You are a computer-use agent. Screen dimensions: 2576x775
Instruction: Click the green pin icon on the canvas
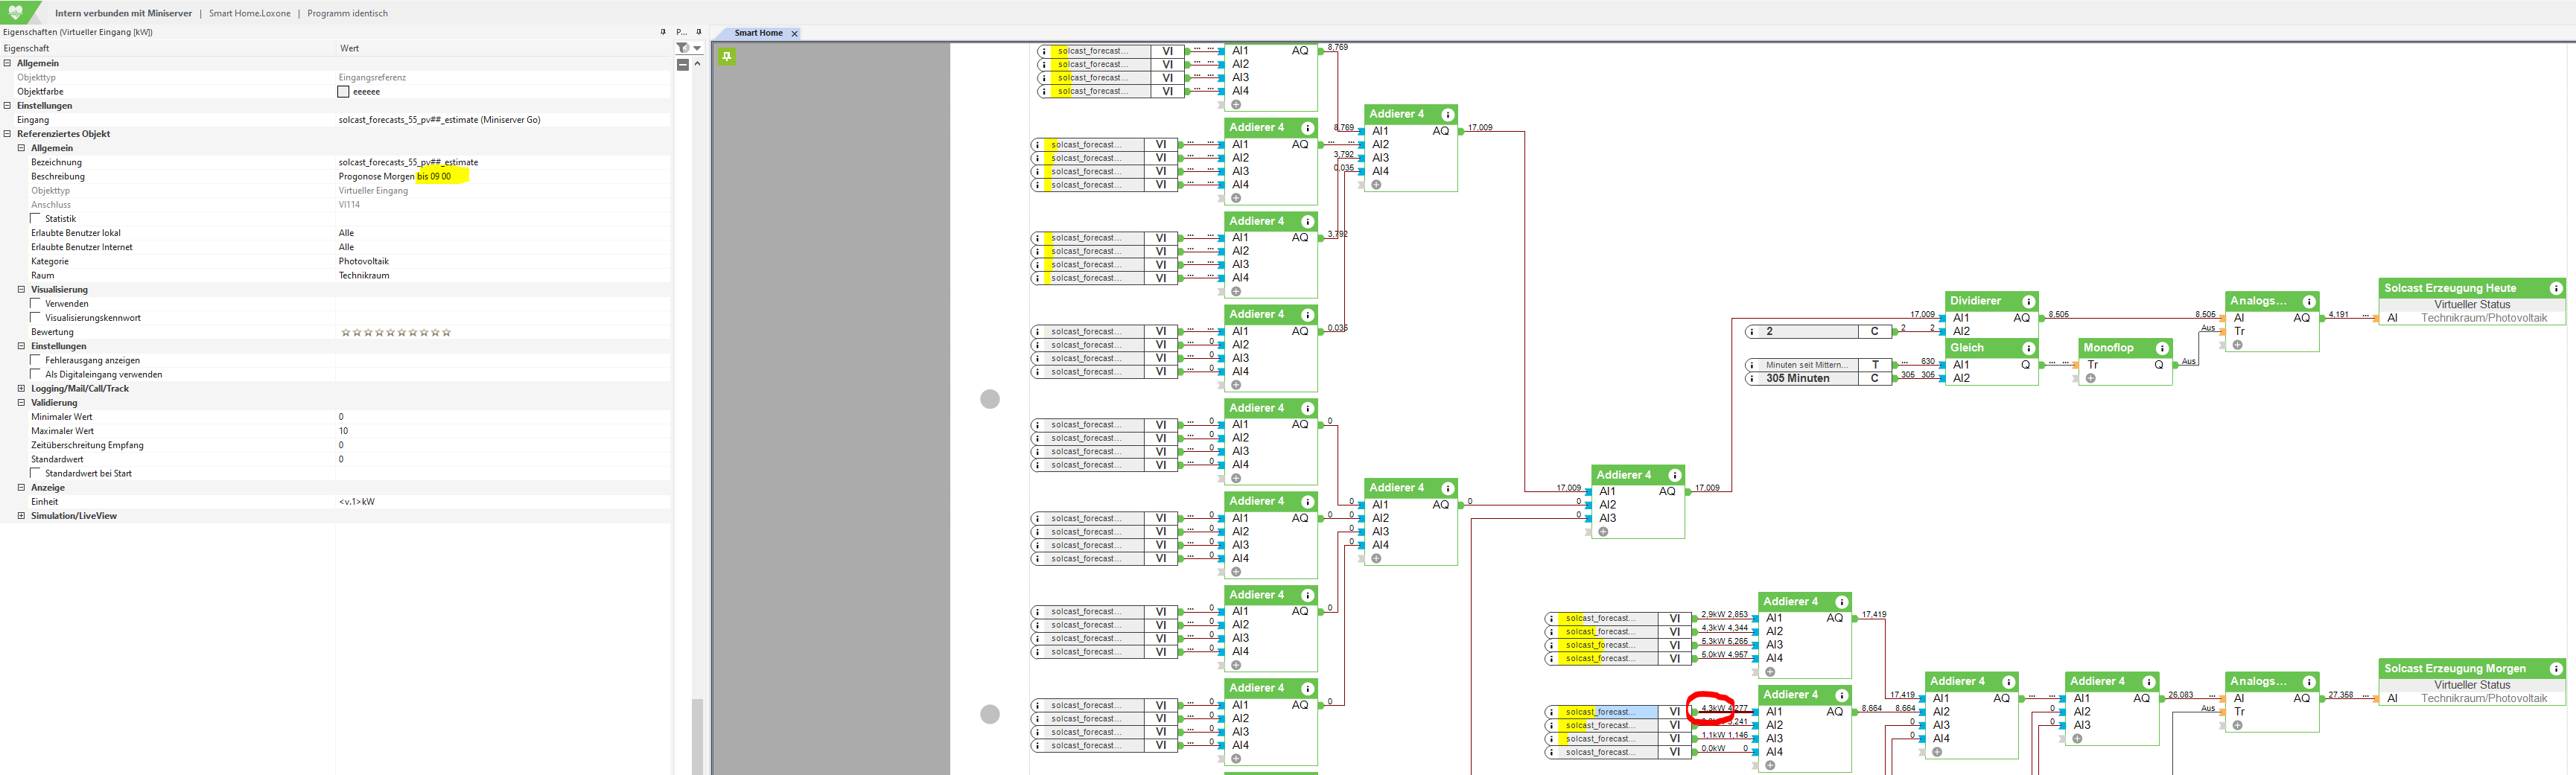727,56
